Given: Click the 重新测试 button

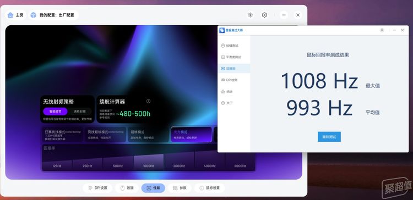Looking at the screenshot, I should [329, 137].
